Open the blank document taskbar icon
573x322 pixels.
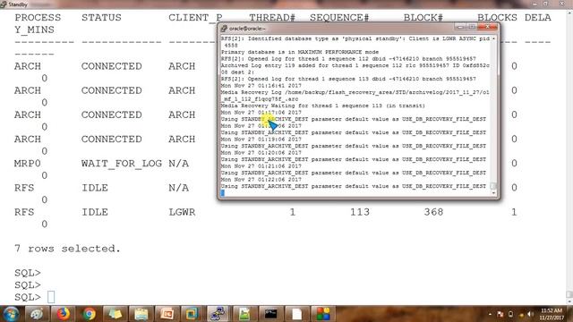[x=296, y=314]
